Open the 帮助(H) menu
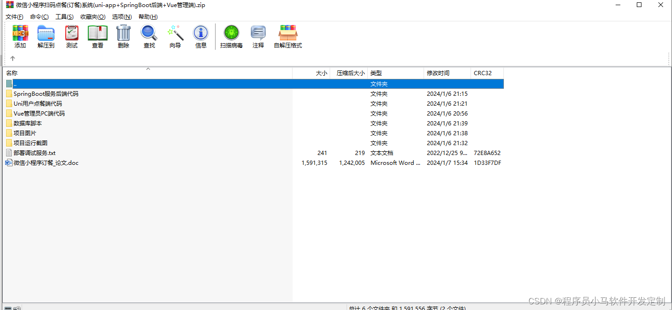 pos(147,16)
